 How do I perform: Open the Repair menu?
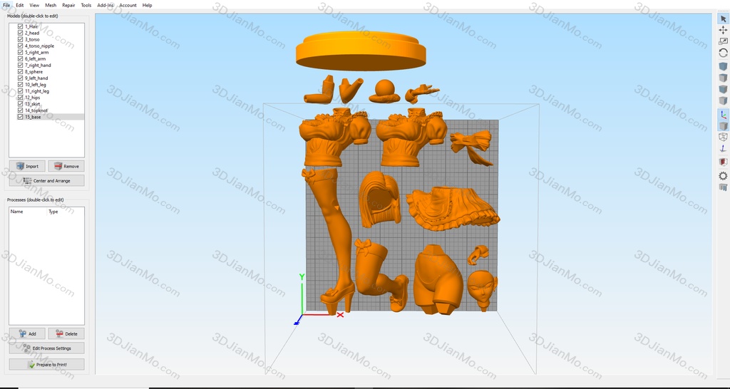68,5
